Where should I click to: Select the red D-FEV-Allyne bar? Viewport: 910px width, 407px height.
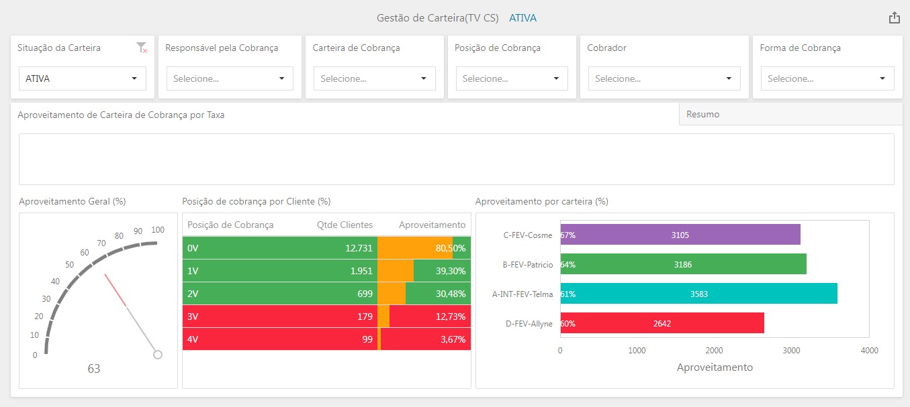pos(662,323)
